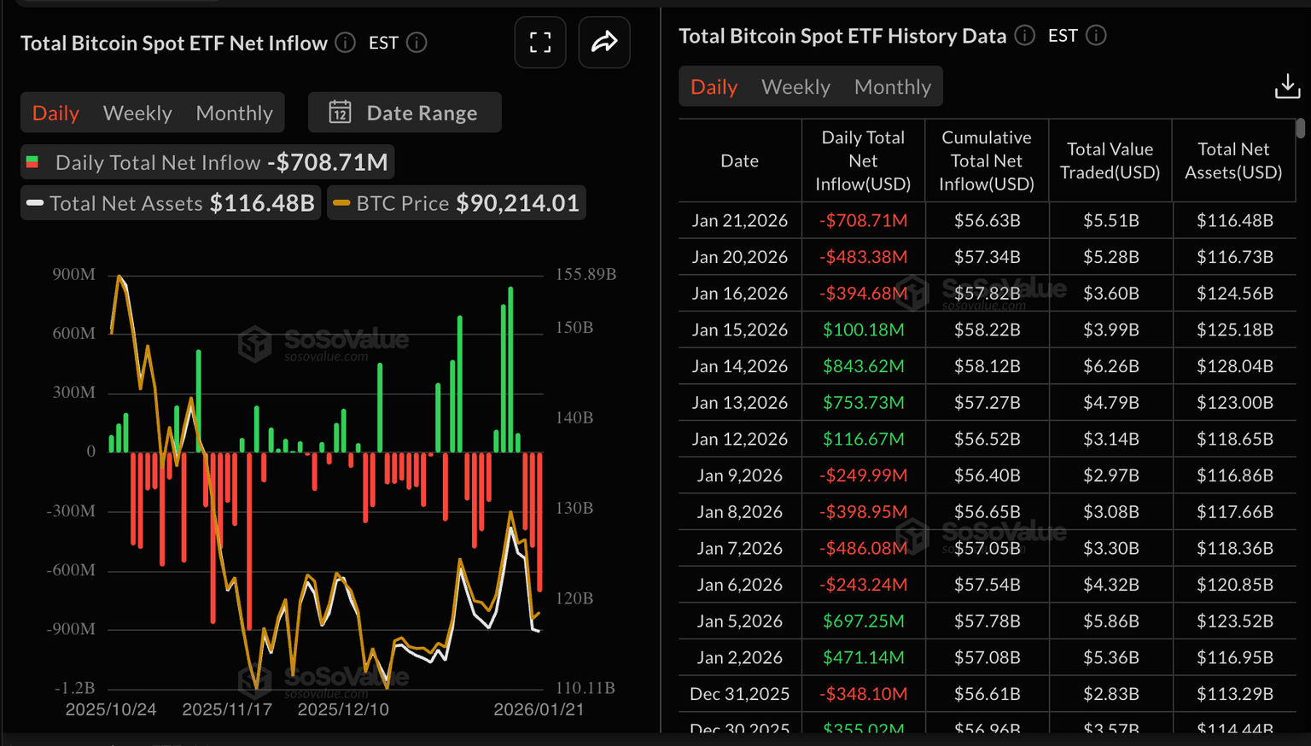
Task: Click the share arrow icon for the chart
Action: (x=604, y=43)
